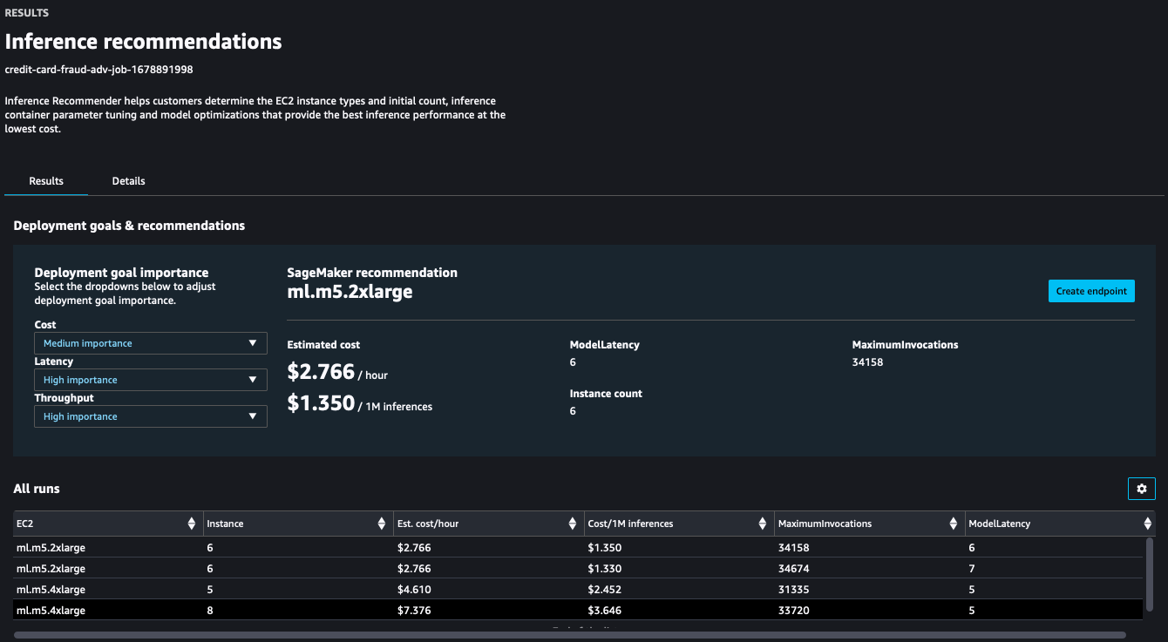Select the ml.m5.4xlarge row with 5 instances
Viewport: 1168px width, 642px height.
(x=578, y=590)
